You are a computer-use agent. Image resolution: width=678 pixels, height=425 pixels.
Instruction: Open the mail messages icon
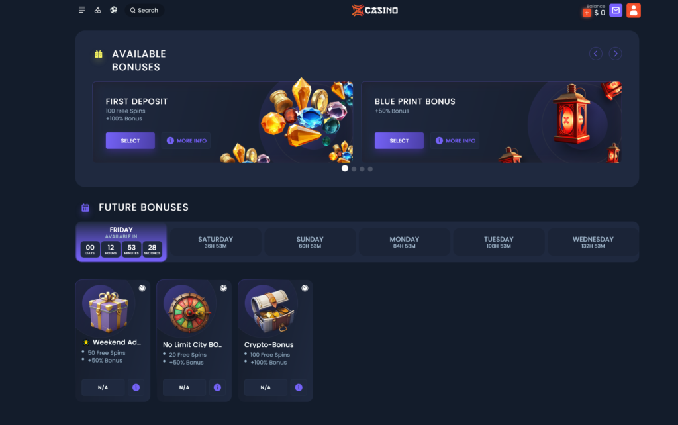616,11
